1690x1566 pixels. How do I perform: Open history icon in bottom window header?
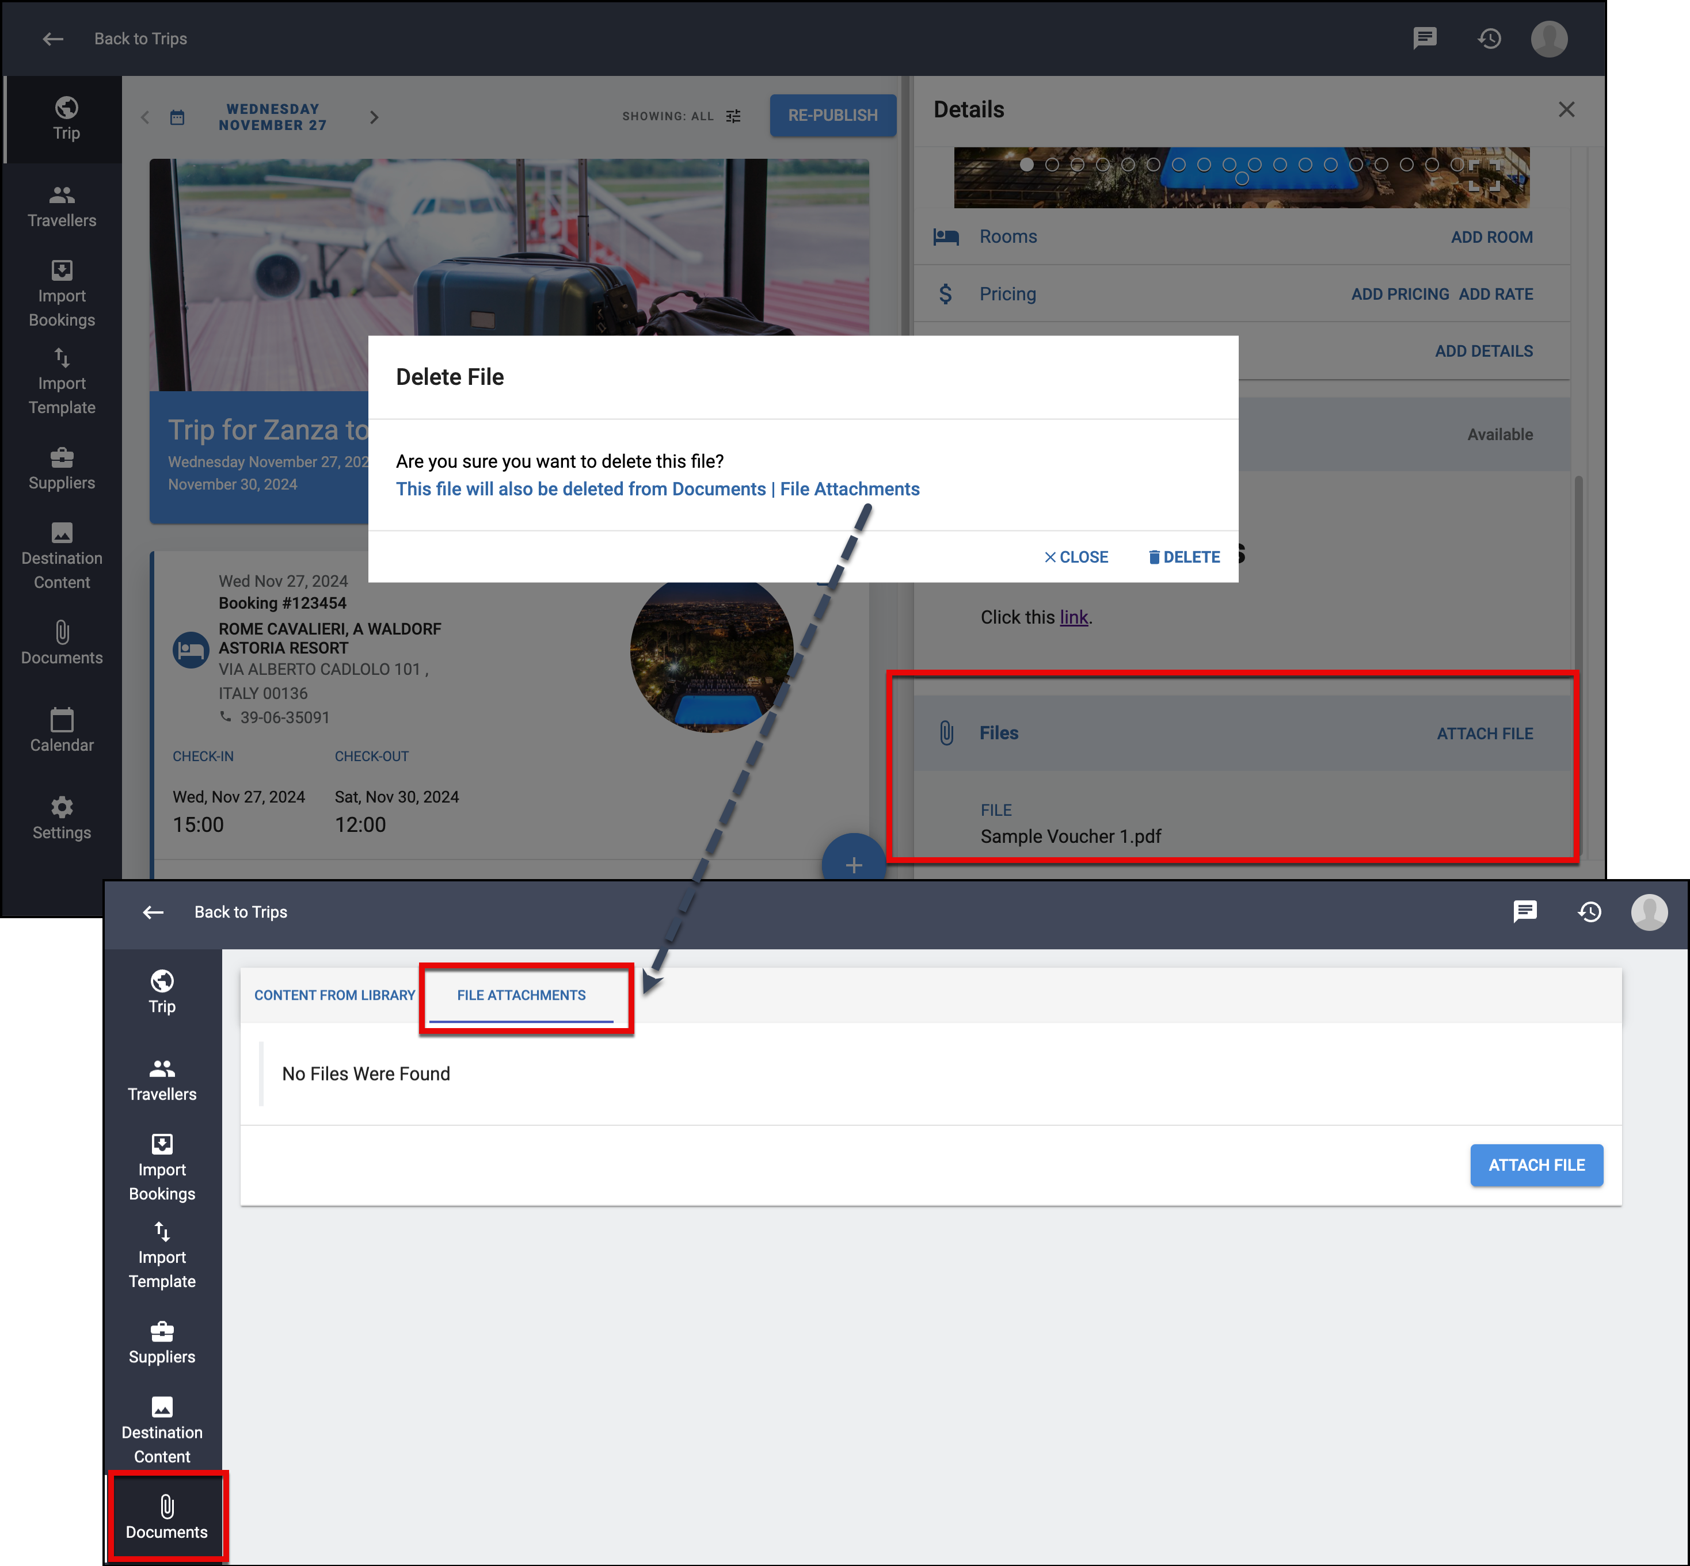tap(1590, 912)
